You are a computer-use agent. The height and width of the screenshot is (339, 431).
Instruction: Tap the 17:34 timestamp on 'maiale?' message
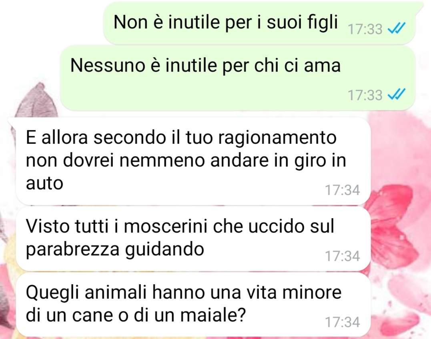tap(342, 322)
